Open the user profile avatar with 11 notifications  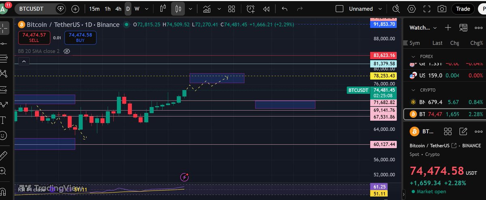(x=4, y=9)
